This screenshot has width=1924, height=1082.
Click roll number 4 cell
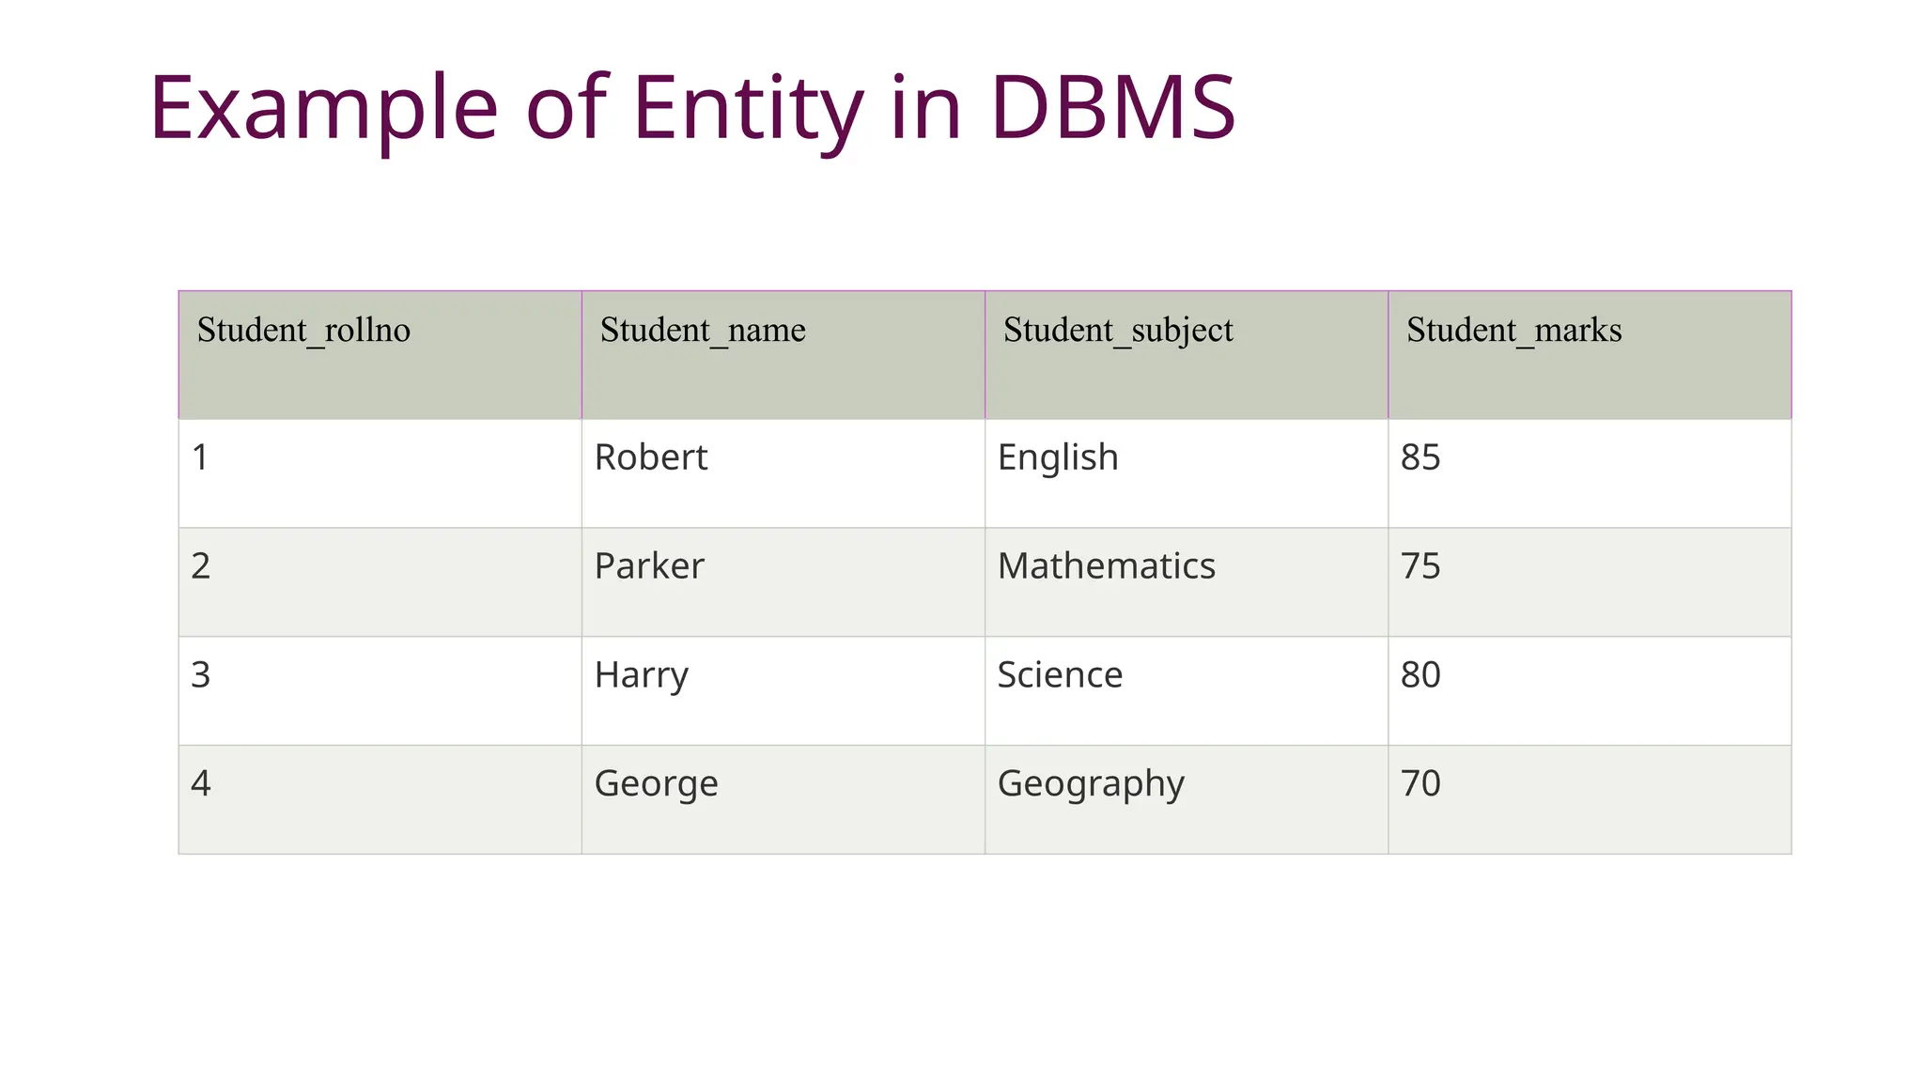coord(380,799)
